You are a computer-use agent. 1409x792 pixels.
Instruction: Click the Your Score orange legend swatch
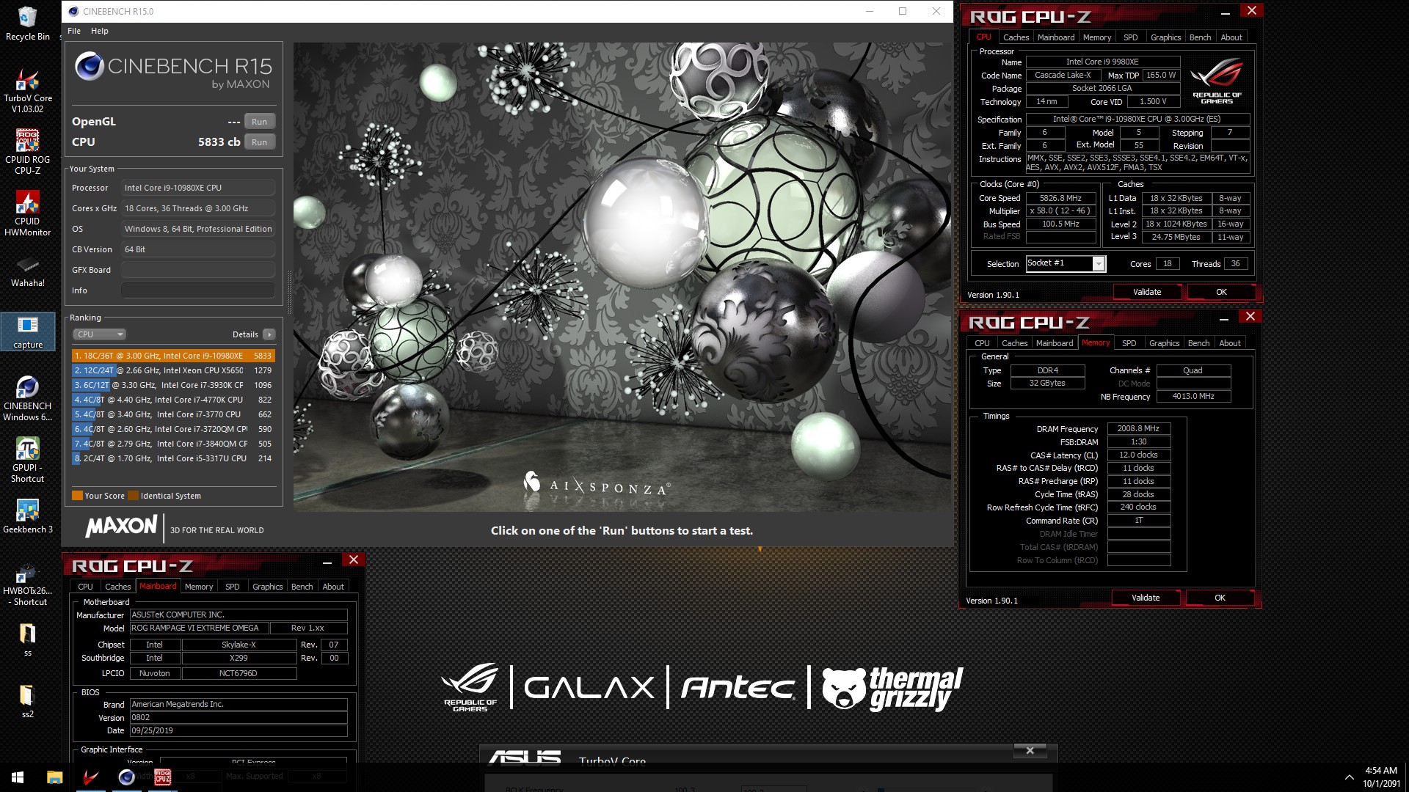point(77,496)
